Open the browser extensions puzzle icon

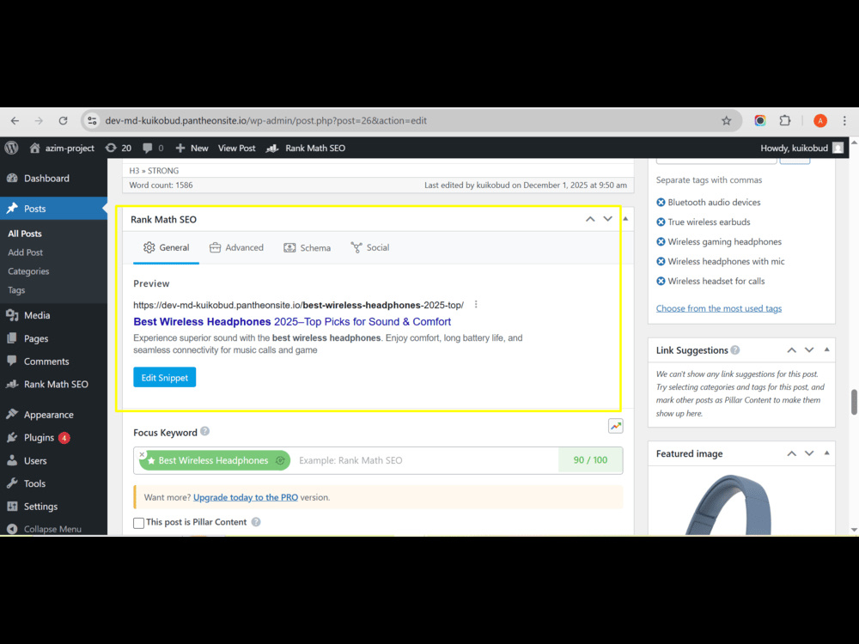(785, 120)
